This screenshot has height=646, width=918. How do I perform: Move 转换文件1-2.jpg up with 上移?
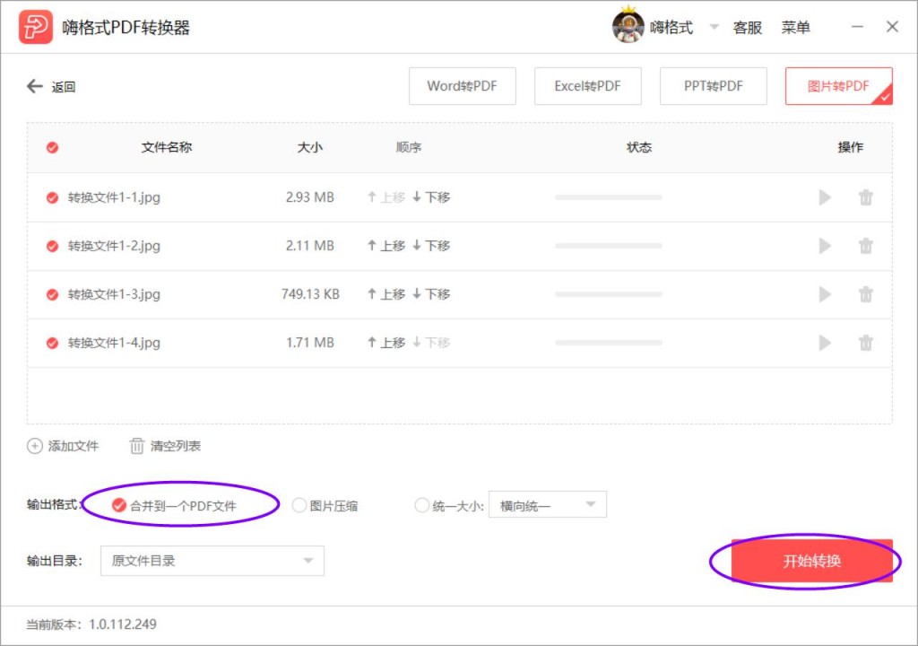(386, 246)
